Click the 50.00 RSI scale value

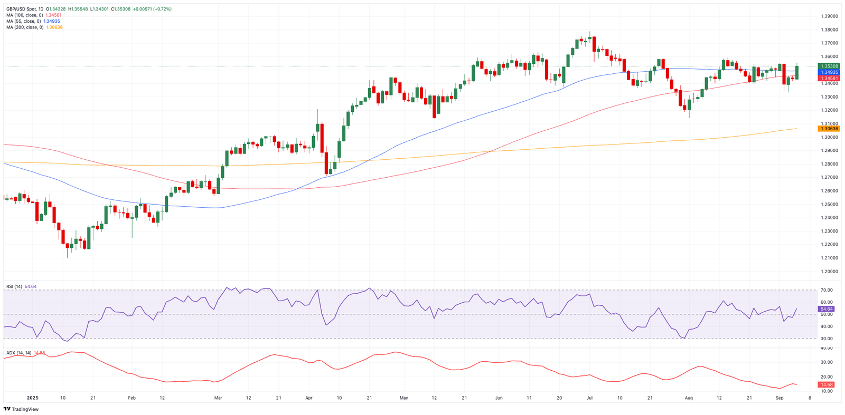click(x=827, y=315)
